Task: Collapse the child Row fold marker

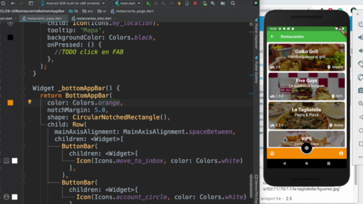Action: point(23,125)
